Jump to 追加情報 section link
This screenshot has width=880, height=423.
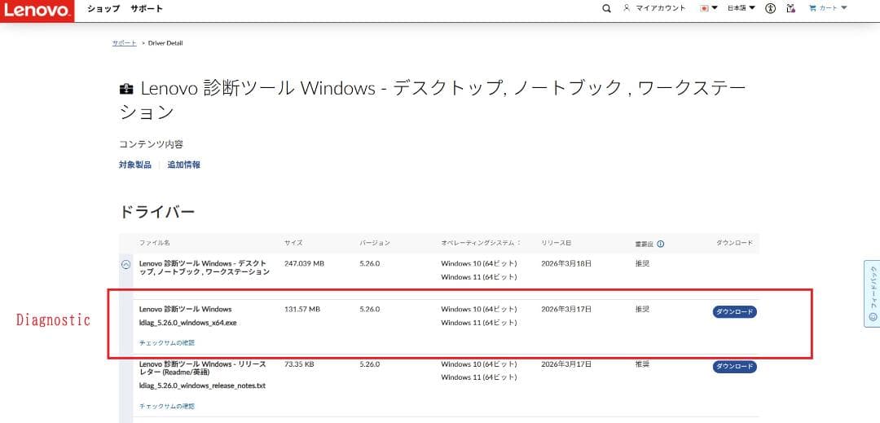tap(183, 165)
